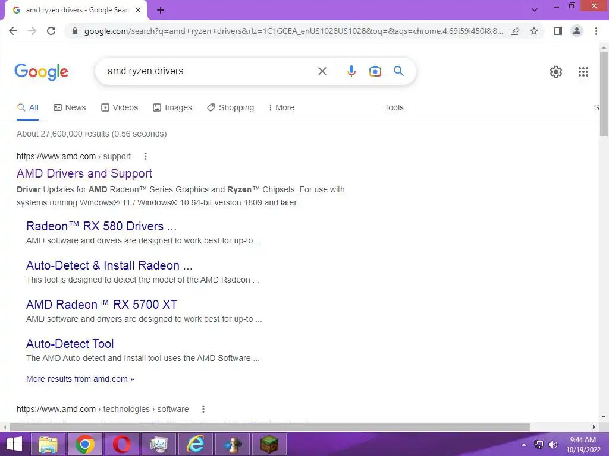609x456 pixels.
Task: Open options menu beside amd.com › support
Action: 146,156
